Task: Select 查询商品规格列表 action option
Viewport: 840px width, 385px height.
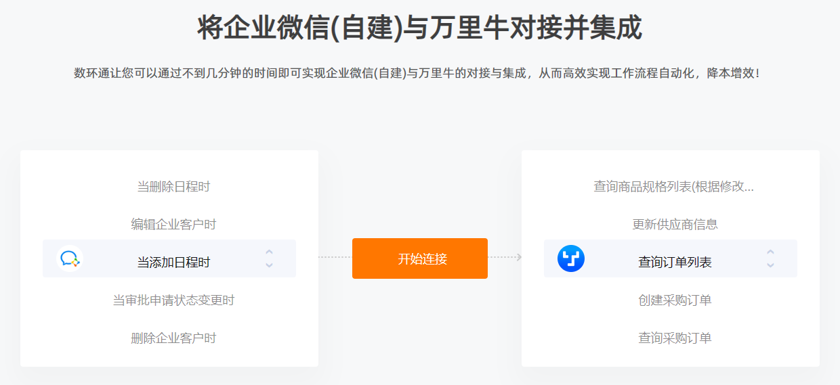Action: (x=674, y=187)
